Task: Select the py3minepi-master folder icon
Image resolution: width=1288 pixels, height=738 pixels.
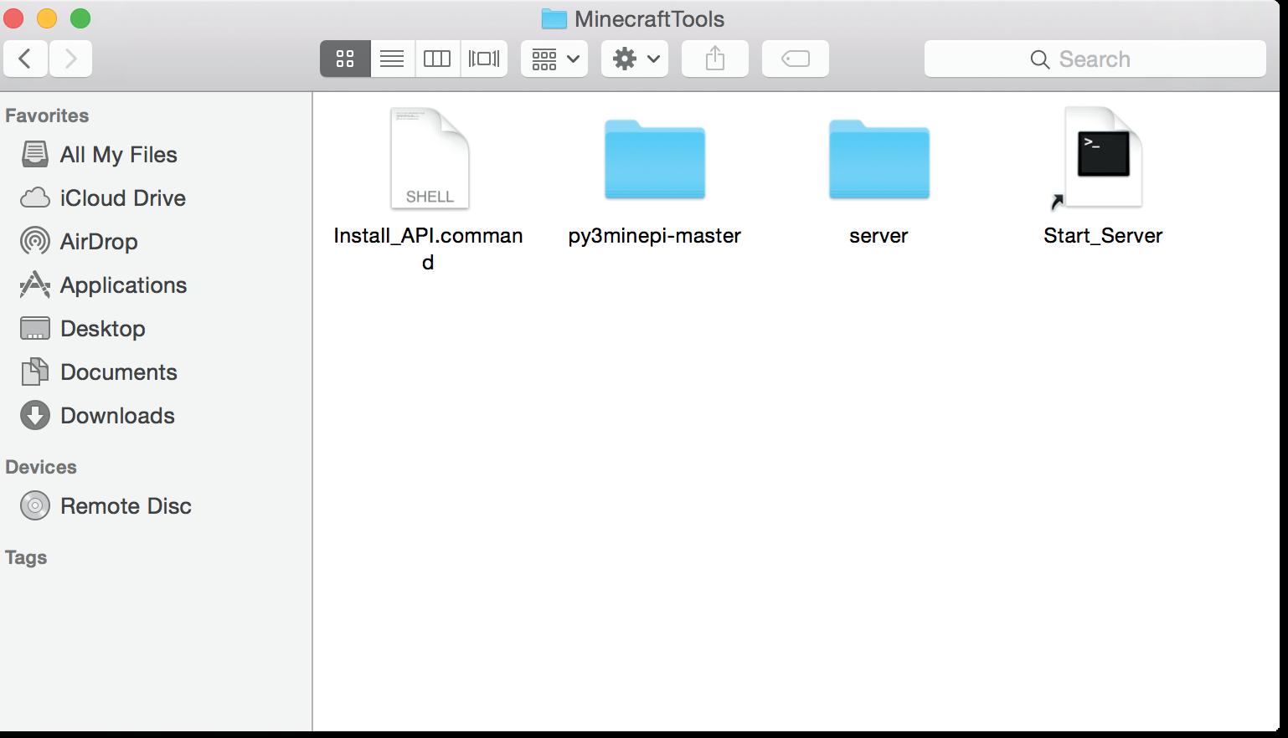Action: (655, 159)
